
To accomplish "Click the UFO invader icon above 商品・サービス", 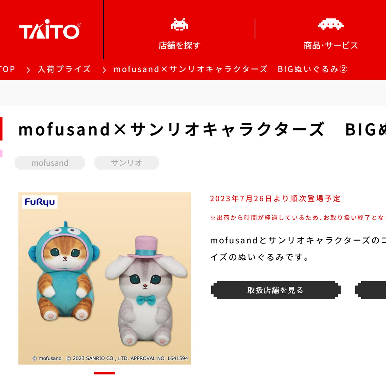I will [331, 24].
